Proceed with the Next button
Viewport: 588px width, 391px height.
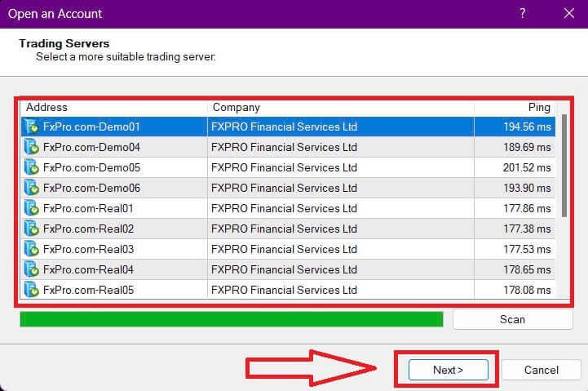(448, 370)
